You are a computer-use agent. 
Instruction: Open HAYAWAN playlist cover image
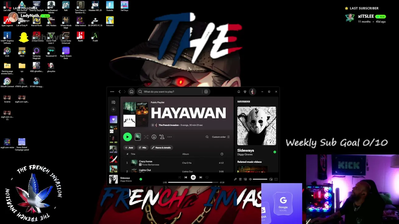[x=136, y=114]
